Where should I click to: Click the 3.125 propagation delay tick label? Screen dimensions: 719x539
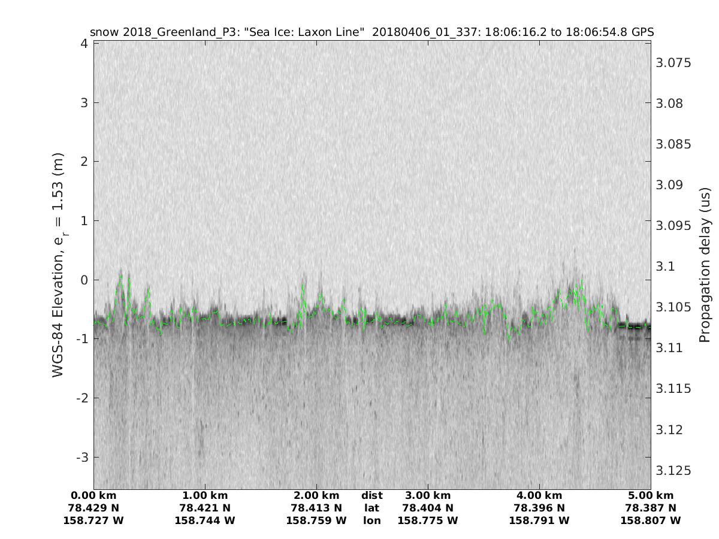[674, 471]
